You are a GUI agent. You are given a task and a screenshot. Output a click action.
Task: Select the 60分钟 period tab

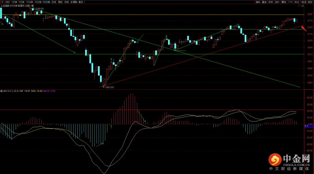coord(47,2)
